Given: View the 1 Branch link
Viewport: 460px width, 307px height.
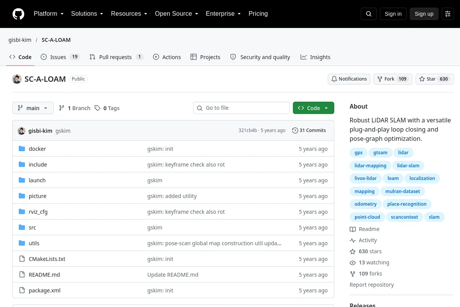Looking at the screenshot, I should tap(75, 108).
